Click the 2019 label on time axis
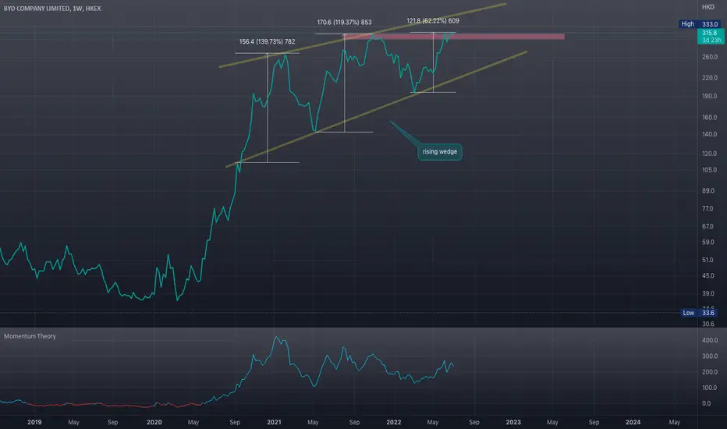This screenshot has width=727, height=429. pos(34,422)
